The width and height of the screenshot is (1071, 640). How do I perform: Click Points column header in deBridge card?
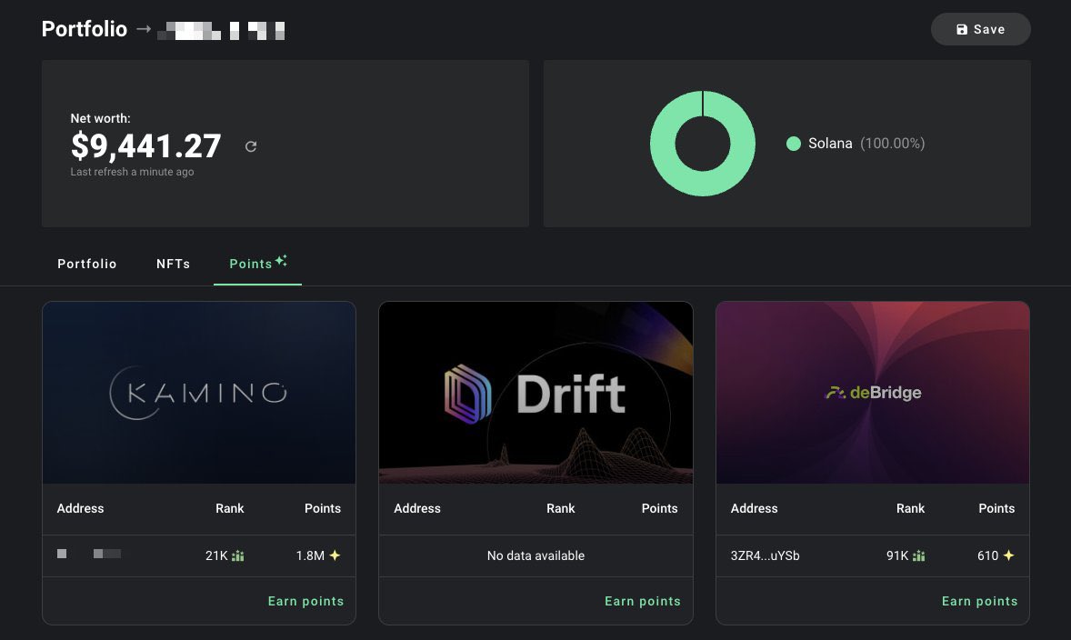click(996, 508)
